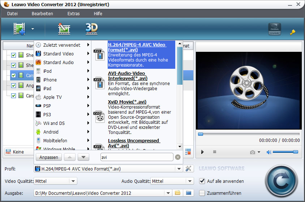305x202 pixels.
Task: Open the video edit tool icon
Action: pos(64,29)
